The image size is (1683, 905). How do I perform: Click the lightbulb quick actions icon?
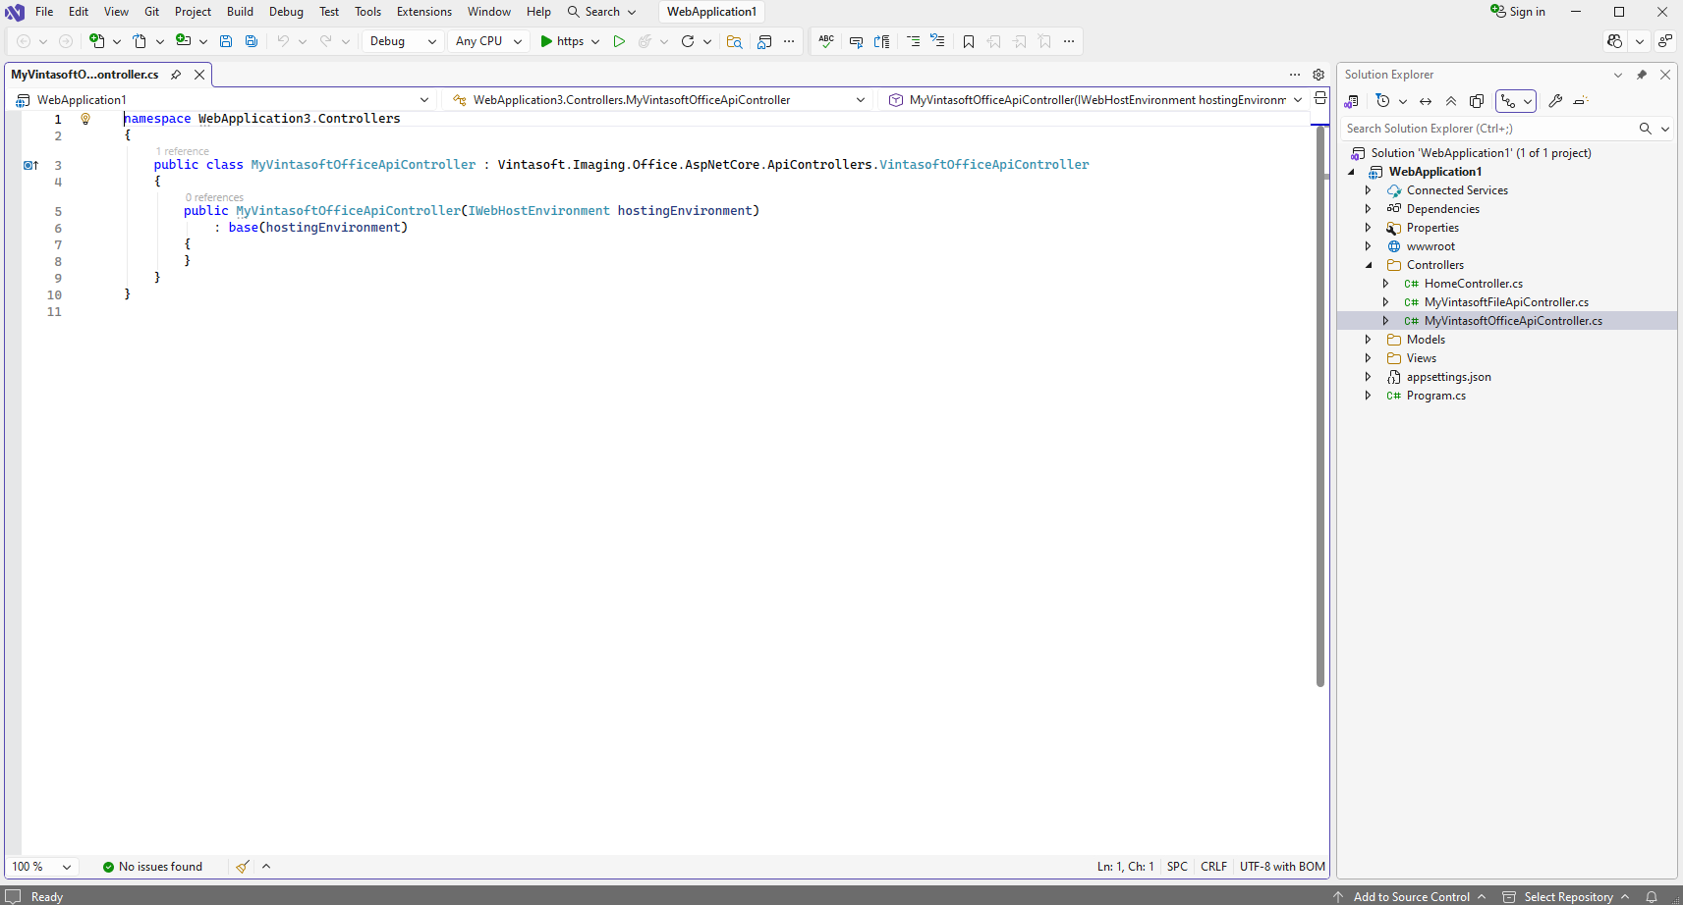point(85,119)
